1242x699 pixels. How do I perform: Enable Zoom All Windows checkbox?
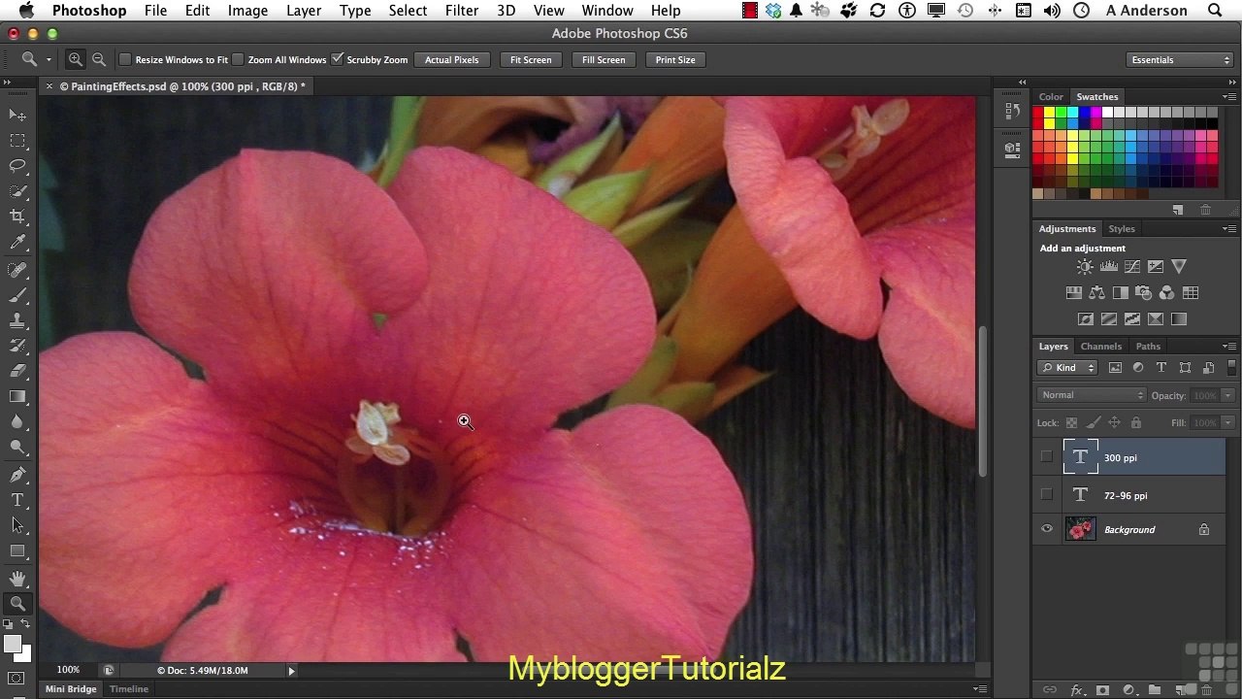(238, 59)
